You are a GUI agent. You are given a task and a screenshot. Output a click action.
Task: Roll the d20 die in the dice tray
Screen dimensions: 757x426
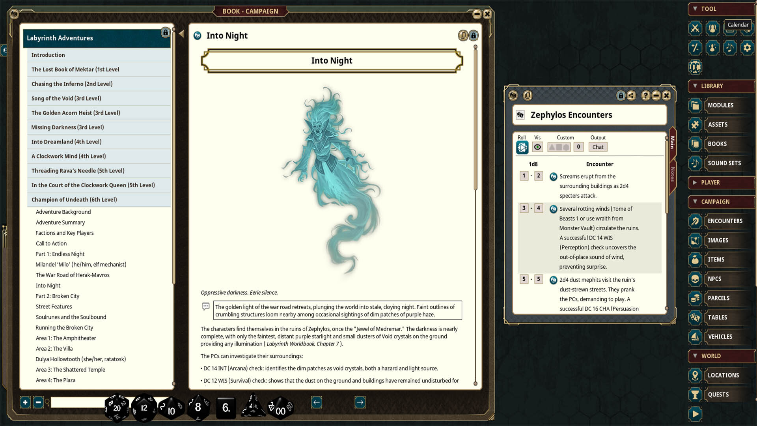click(x=117, y=408)
